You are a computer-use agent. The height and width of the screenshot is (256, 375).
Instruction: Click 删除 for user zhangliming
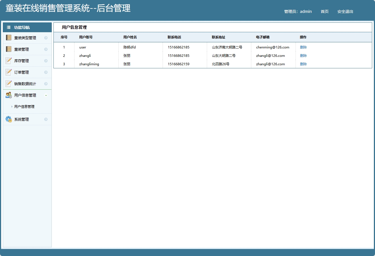tap(303, 64)
